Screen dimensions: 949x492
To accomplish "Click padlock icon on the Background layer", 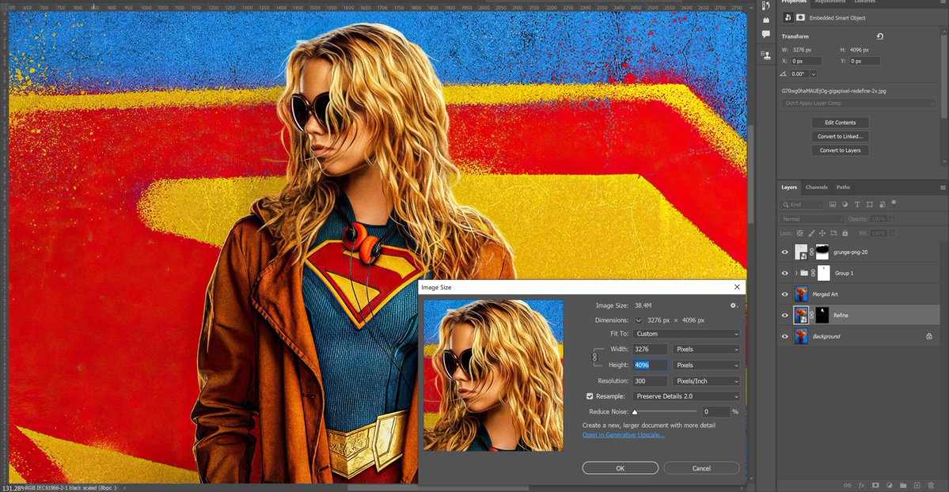I will click(929, 336).
